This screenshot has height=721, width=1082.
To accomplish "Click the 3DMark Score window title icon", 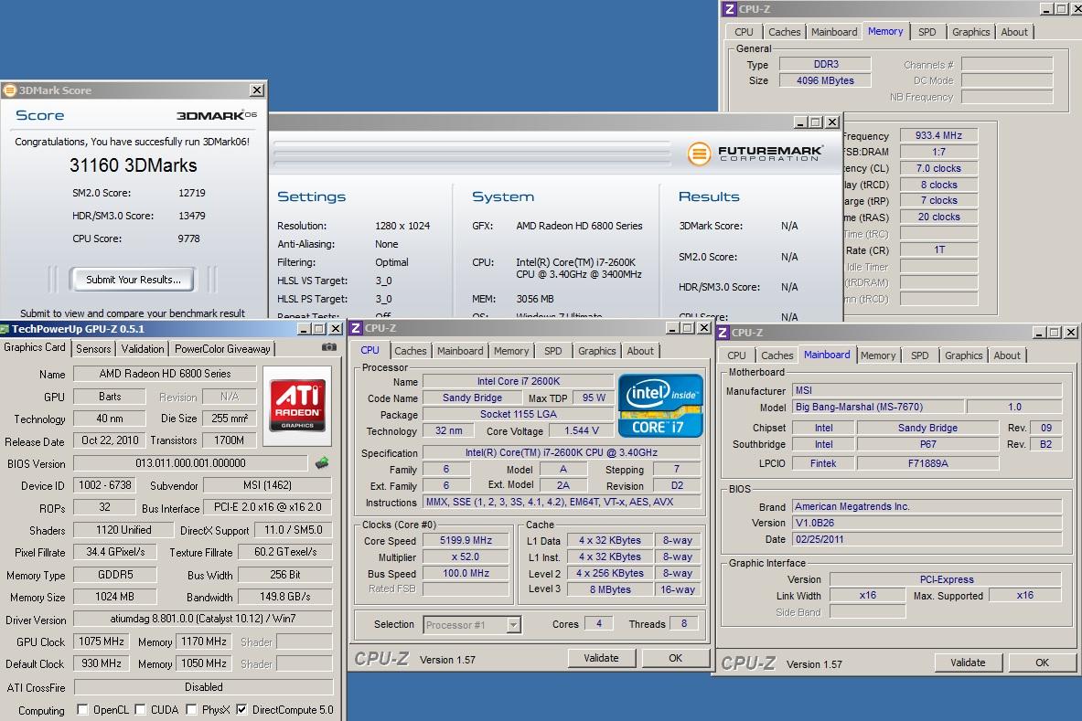I will tap(10, 90).
